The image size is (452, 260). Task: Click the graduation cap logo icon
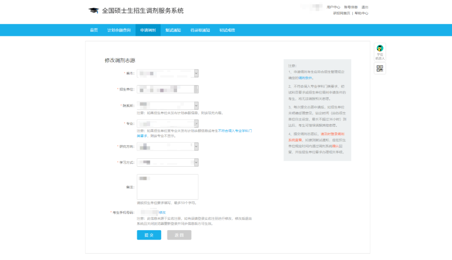coord(93,11)
